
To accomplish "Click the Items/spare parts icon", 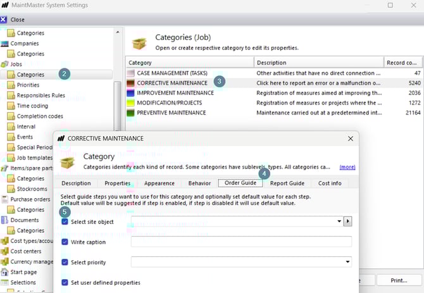I will pos(5,168).
